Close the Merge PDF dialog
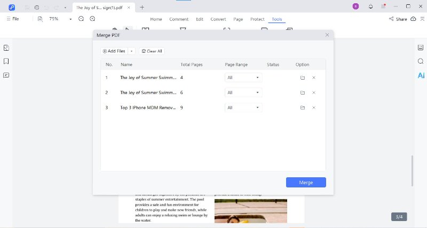Screen dimensions: 427x228 327,35
